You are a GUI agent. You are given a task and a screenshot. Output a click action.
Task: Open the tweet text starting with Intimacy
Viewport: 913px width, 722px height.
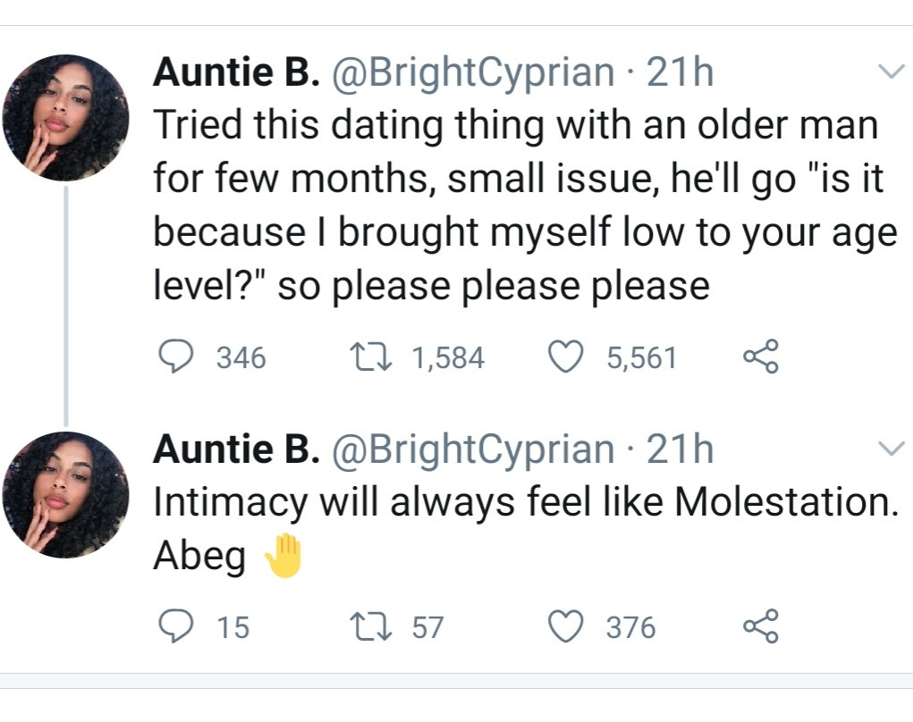click(x=523, y=502)
